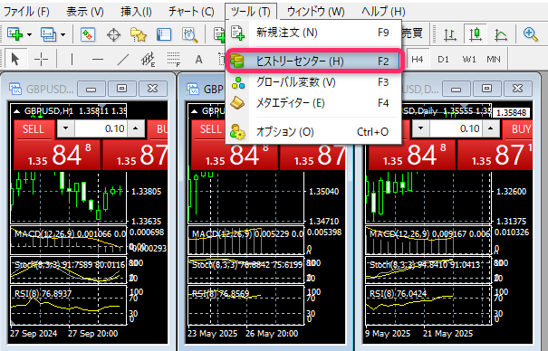Click the Zoom In magnifier icon
The height and width of the screenshot is (351, 548).
(x=531, y=34)
